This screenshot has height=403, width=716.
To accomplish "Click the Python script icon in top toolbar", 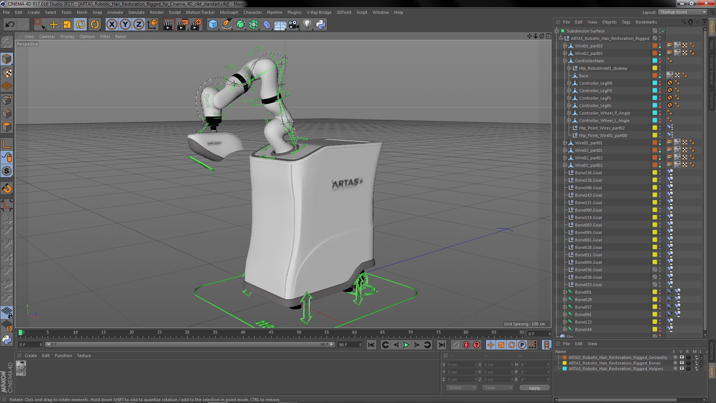I will tap(321, 25).
